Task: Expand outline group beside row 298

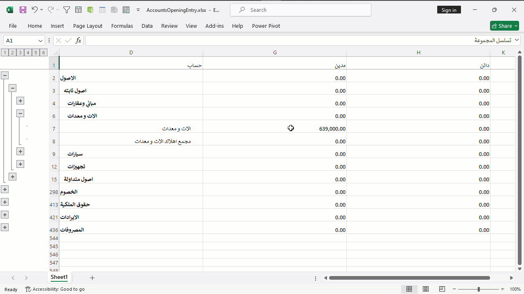Action: pos(5,189)
